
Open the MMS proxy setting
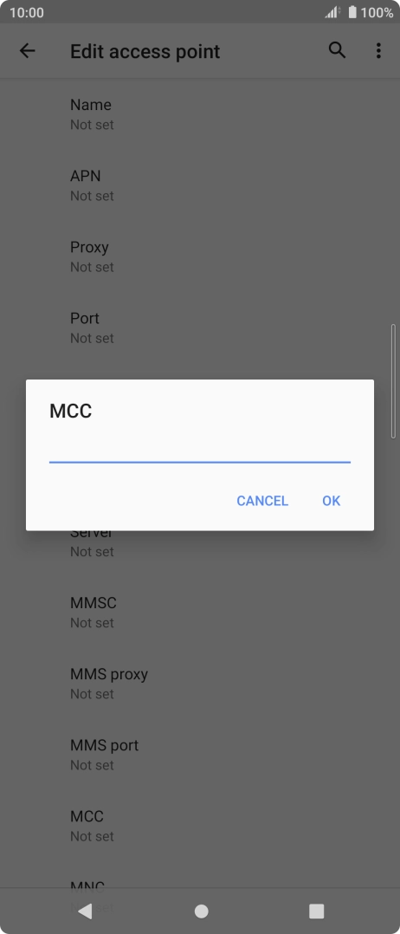coord(200,684)
